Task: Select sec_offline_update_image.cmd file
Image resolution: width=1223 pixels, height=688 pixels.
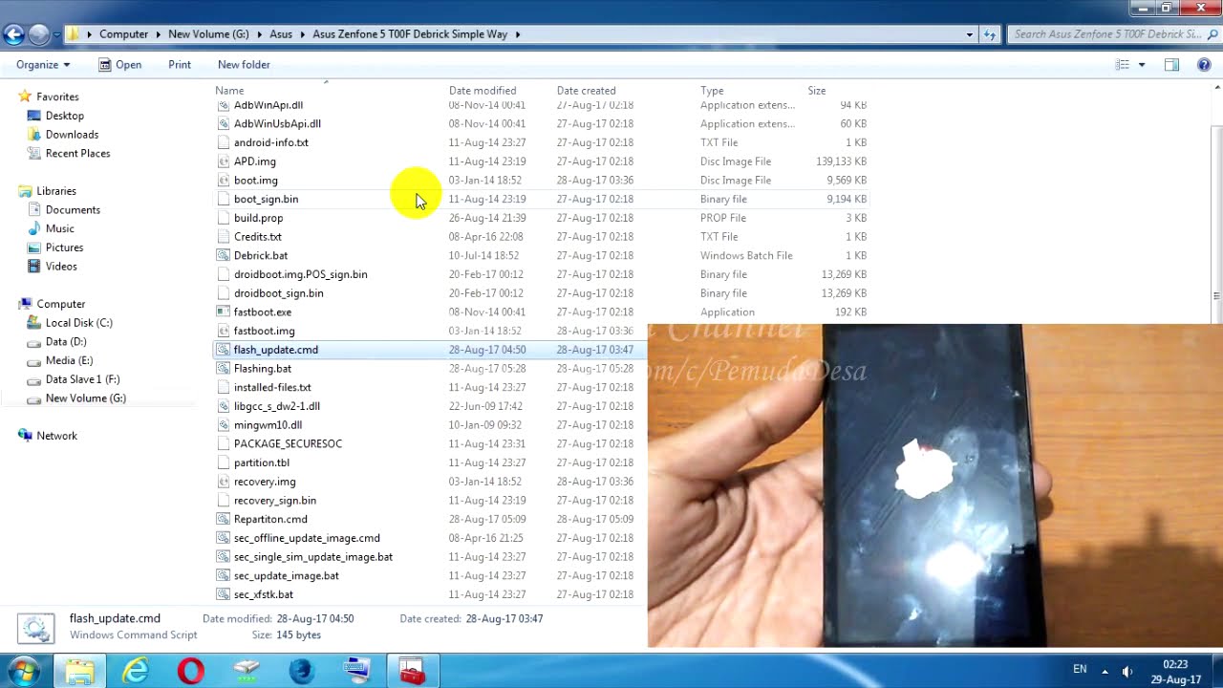Action: click(307, 538)
